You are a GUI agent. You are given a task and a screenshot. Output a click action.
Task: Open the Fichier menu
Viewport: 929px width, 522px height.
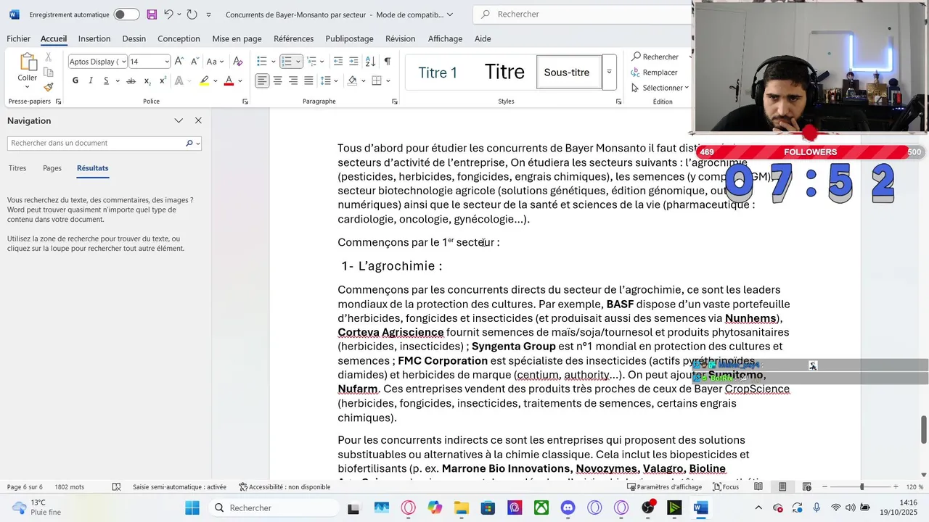point(19,38)
